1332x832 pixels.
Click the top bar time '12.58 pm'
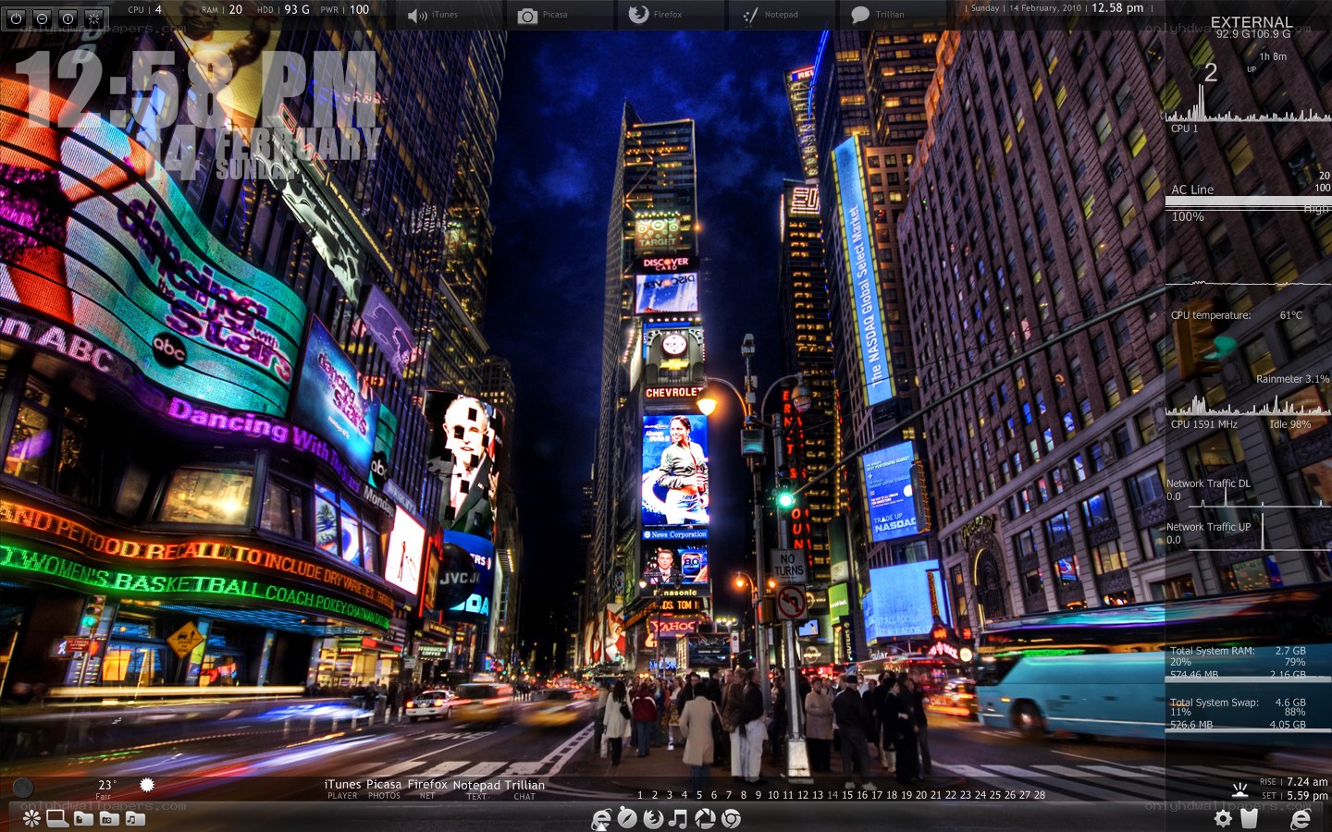tap(1117, 8)
